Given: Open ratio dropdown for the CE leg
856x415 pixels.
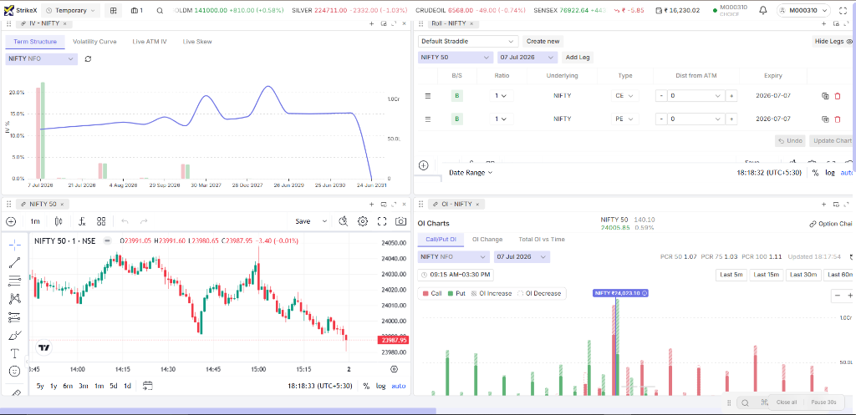Looking at the screenshot, I should pos(502,96).
